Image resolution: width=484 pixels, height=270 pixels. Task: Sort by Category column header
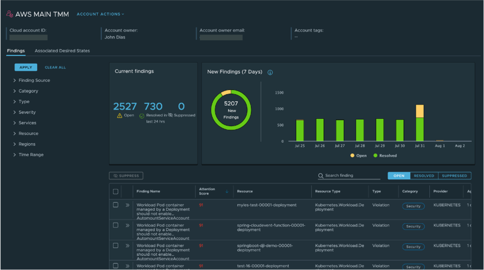[x=410, y=191]
